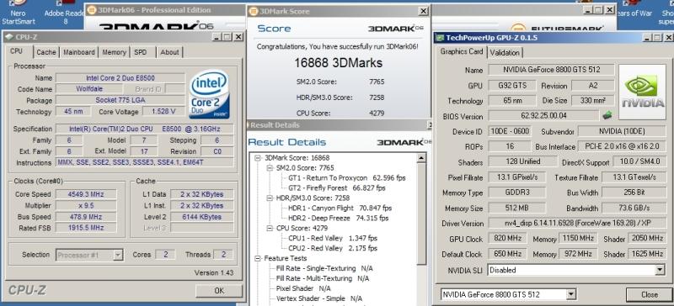Click the 16868 3DMarks score text

tap(339, 63)
